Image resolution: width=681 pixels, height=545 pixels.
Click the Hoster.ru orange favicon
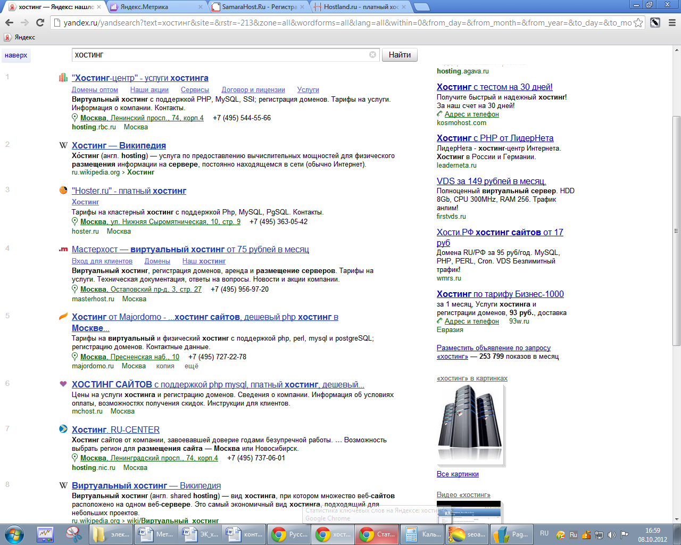tap(63, 190)
